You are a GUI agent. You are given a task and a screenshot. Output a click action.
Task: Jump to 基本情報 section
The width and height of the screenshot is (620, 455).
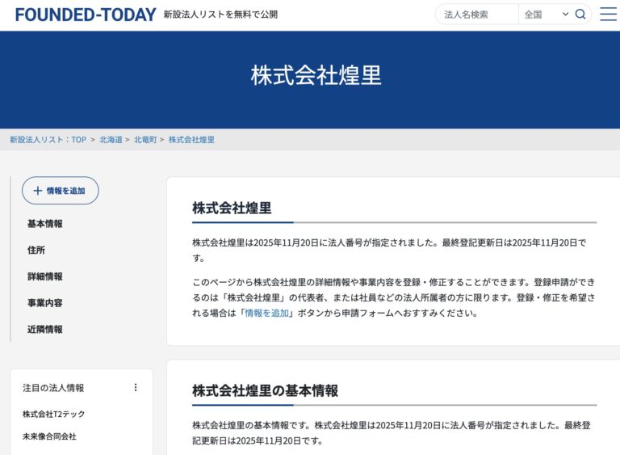(x=44, y=224)
